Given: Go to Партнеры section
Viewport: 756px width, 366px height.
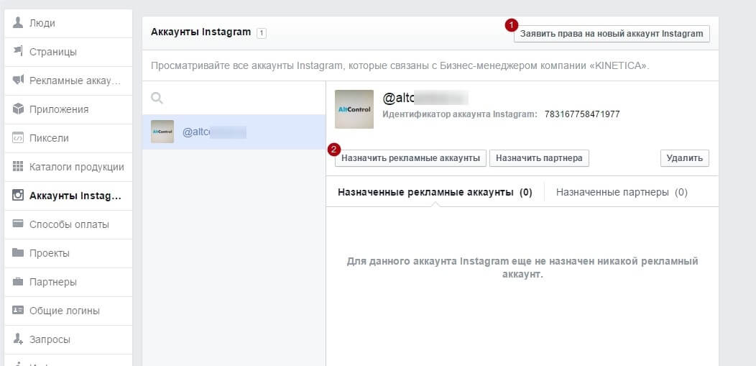Looking at the screenshot, I should (x=68, y=282).
